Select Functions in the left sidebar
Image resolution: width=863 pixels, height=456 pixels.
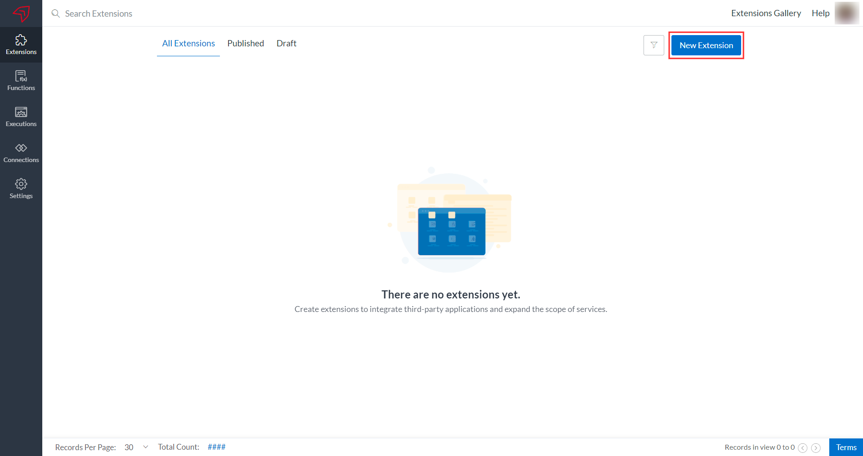21,80
